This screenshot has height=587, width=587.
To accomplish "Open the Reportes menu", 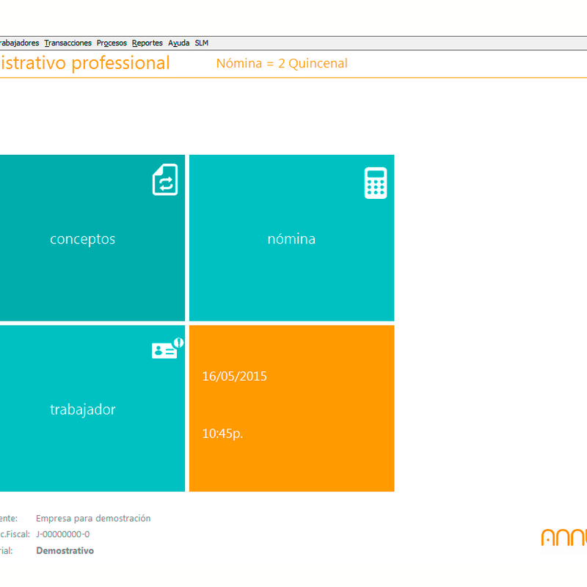I will pyautogui.click(x=147, y=43).
